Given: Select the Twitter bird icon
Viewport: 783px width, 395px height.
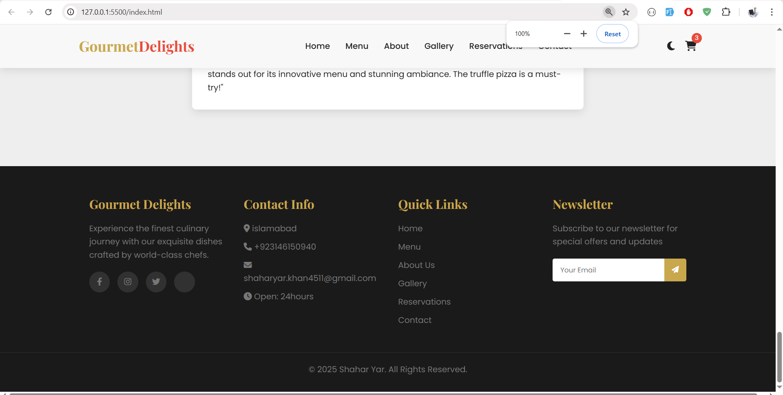Looking at the screenshot, I should (156, 282).
